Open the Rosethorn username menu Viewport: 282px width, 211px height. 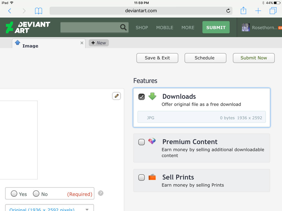pos(264,28)
